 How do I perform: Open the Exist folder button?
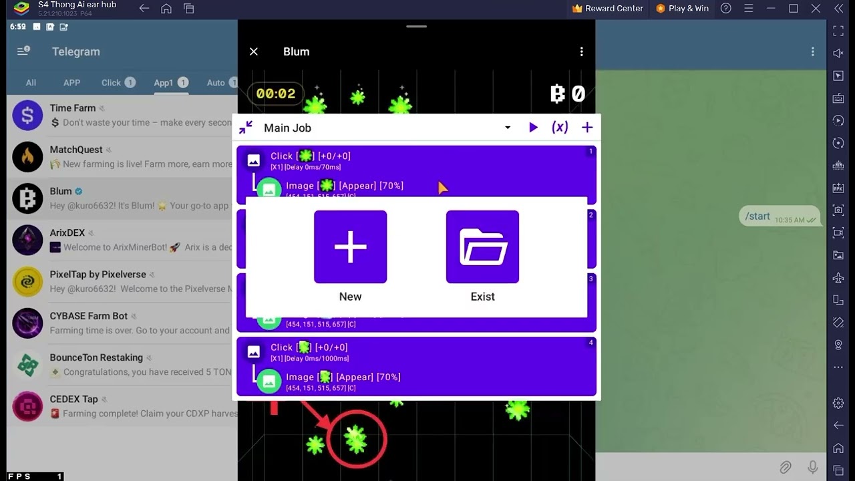coord(482,247)
